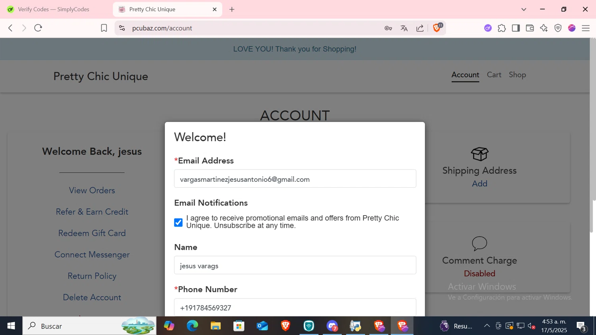596x335 pixels.
Task: Click the purple circular extension icon
Action: [488, 28]
